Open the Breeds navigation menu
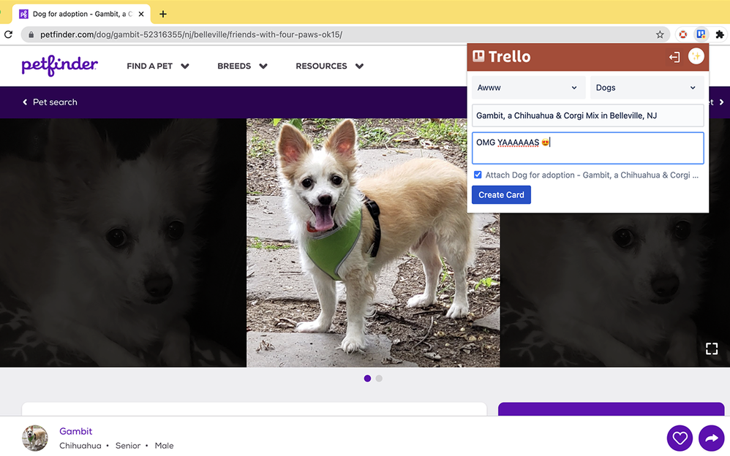The image size is (730, 456). tap(242, 66)
